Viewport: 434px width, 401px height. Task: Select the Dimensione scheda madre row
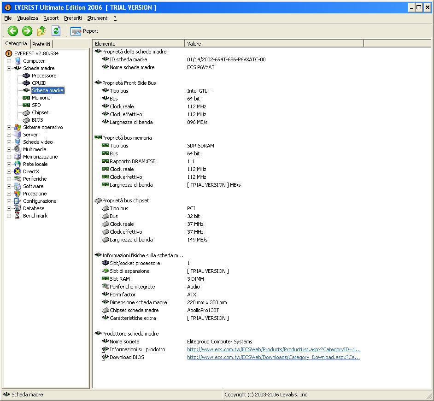138,302
